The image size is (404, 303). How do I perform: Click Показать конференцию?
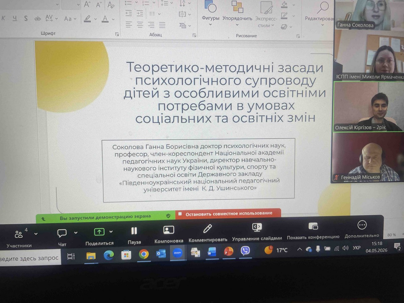(x=313, y=230)
